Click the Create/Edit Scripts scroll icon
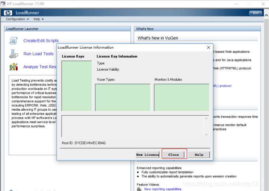Screen dimensions: 269x191 pyautogui.click(x=13, y=41)
